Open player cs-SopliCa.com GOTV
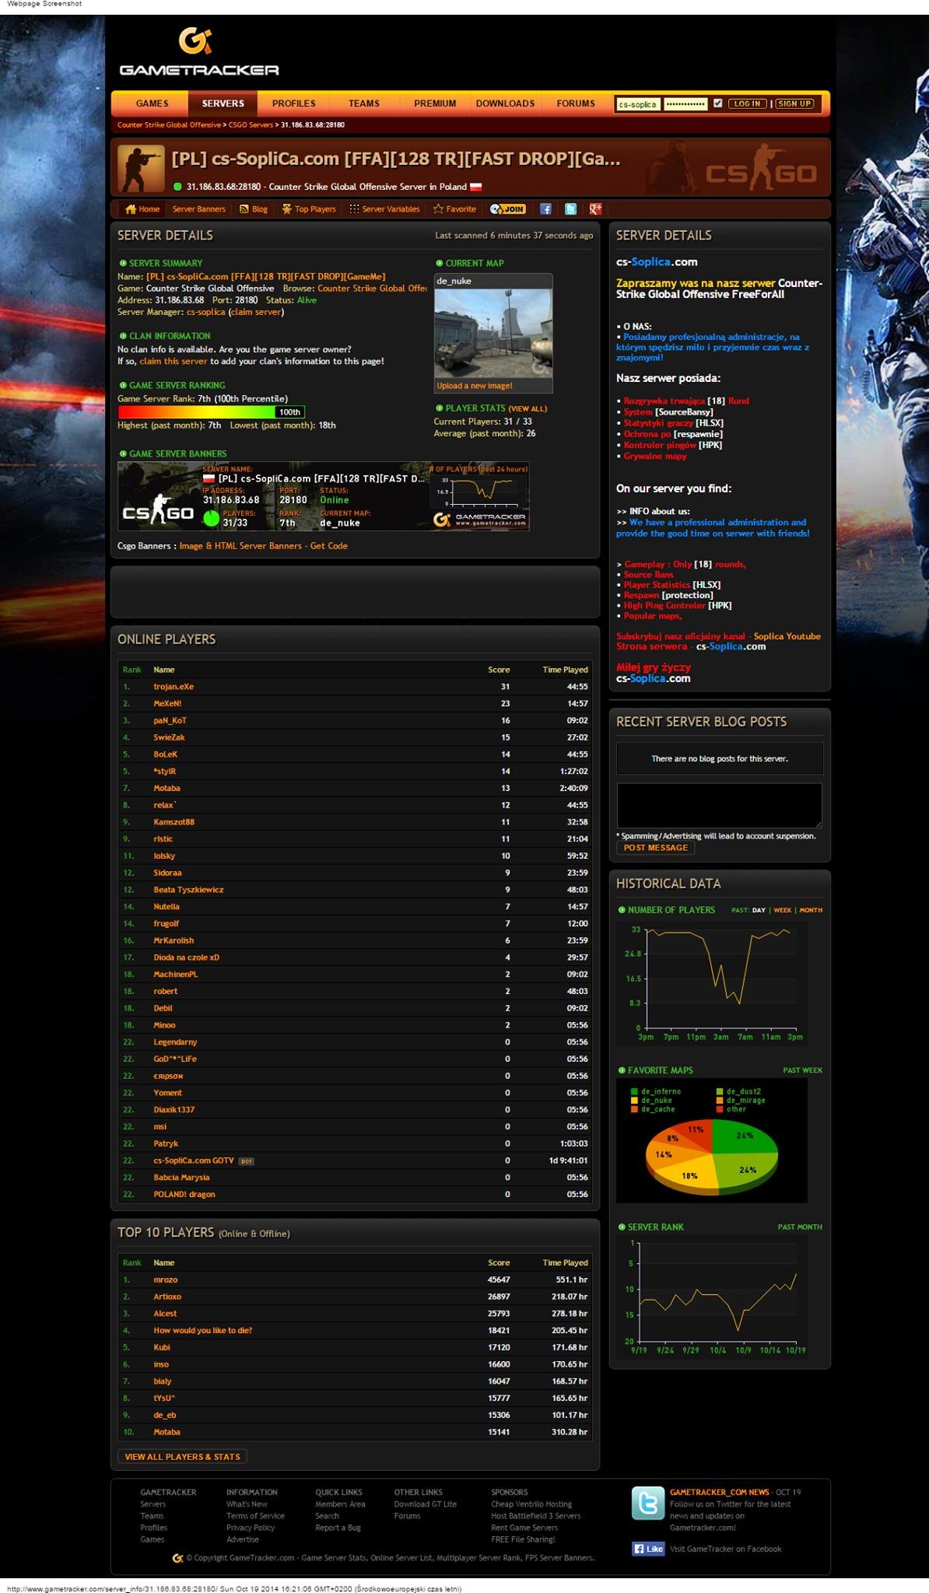Image resolution: width=929 pixels, height=1593 pixels. pyautogui.click(x=194, y=1161)
